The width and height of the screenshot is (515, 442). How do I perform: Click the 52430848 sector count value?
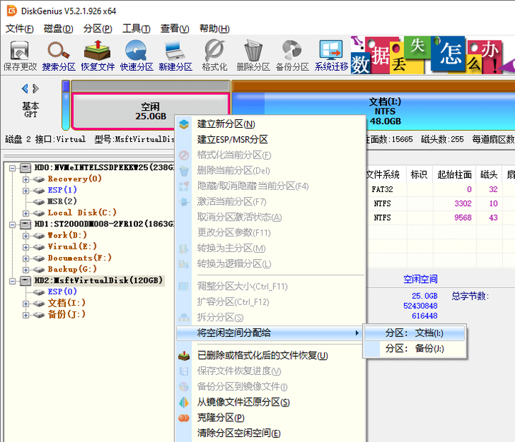(421, 306)
